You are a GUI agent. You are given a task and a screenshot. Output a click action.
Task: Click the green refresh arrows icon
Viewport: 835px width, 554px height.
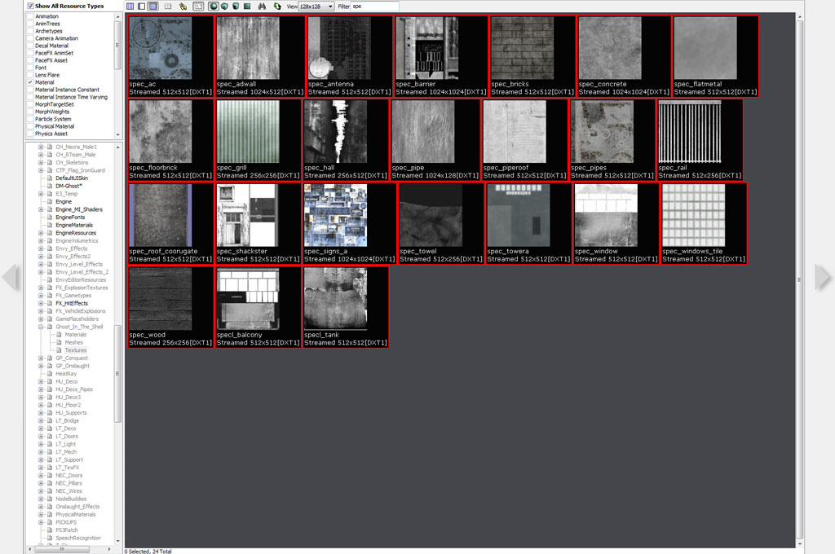(277, 7)
